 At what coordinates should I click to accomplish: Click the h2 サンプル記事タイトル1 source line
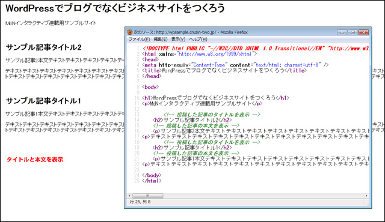pyautogui.click(x=192, y=148)
